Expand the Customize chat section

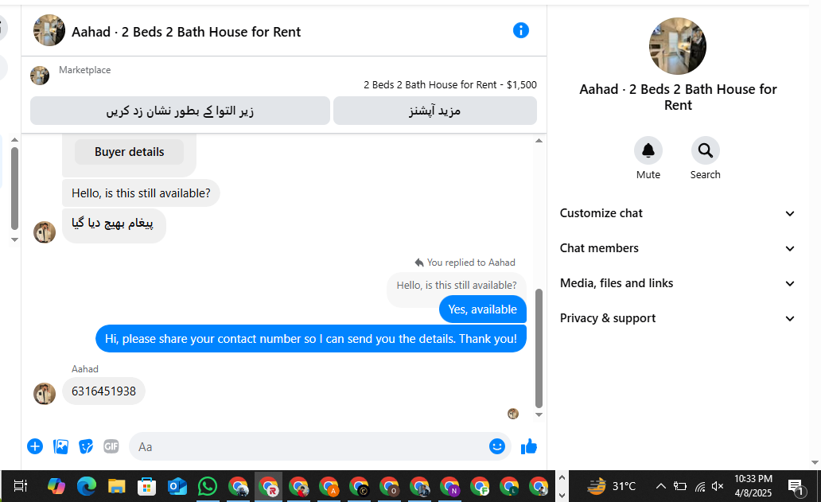(x=677, y=213)
